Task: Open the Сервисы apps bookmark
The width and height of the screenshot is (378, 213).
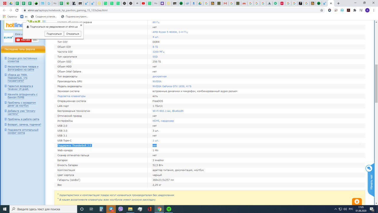Action: (10, 17)
